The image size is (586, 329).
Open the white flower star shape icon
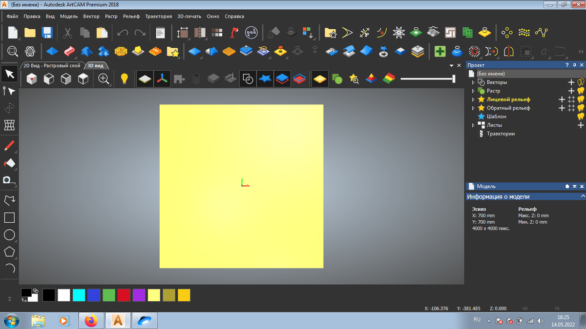pyautogui.click(x=399, y=33)
